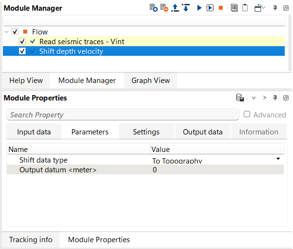Click the add module icon
The width and height of the screenshot is (293, 249).
153,8
